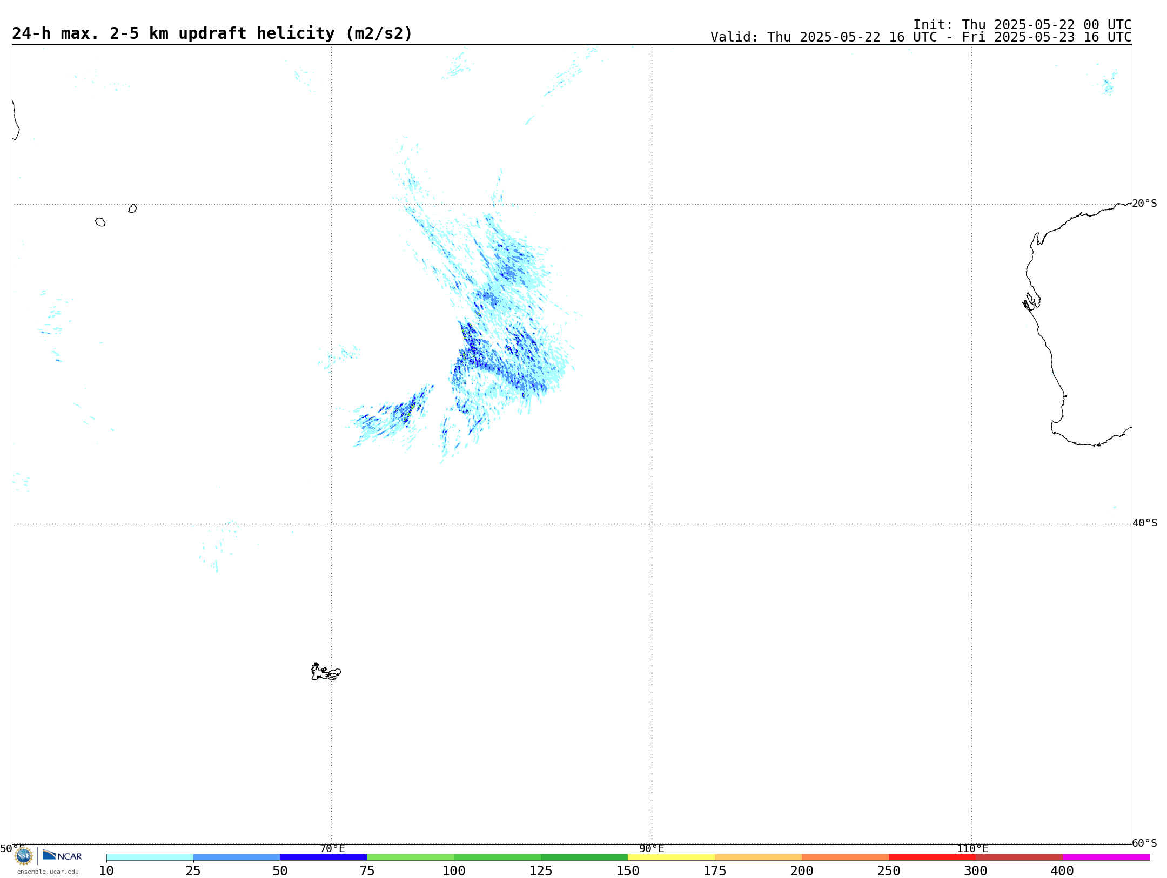Click the colorbar tick value '400'
Viewport: 1167px width, 878px height.
pyautogui.click(x=1062, y=871)
